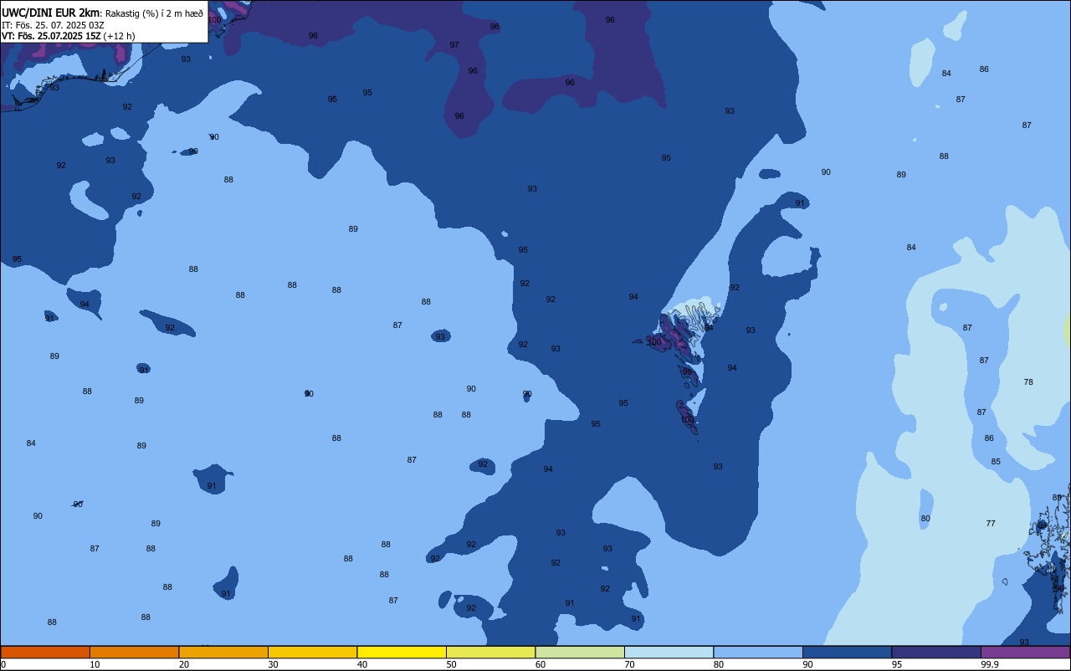Select the legend tick label '0'
This screenshot has height=671, width=1071.
coord(3,664)
